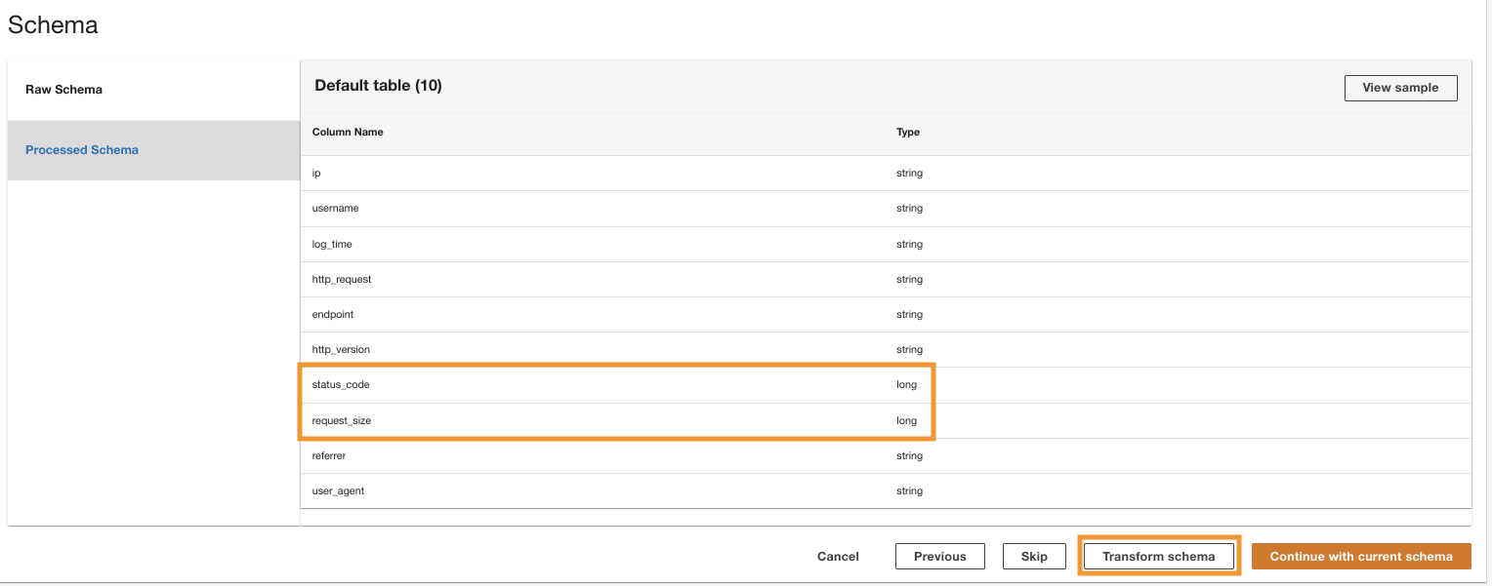
Task: Click the endpoint column entry
Action: [x=333, y=315]
